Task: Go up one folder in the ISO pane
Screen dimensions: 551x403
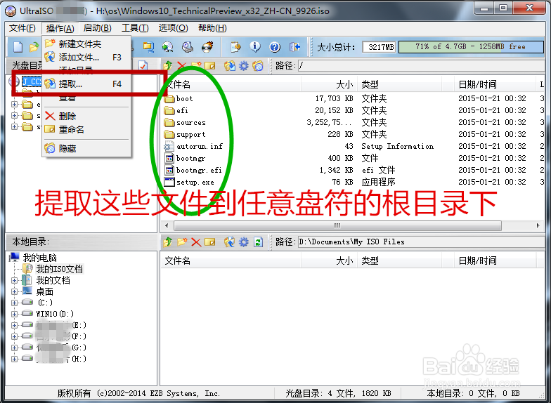Action: pos(167,65)
